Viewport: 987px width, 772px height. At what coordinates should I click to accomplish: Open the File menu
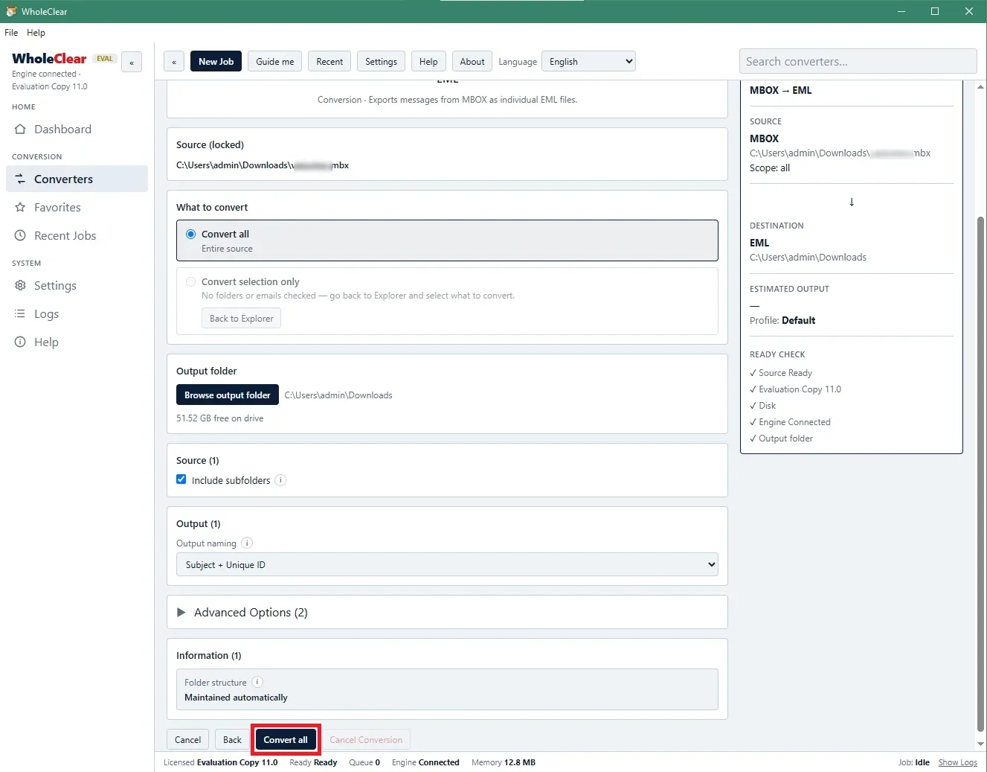pyautogui.click(x=11, y=33)
